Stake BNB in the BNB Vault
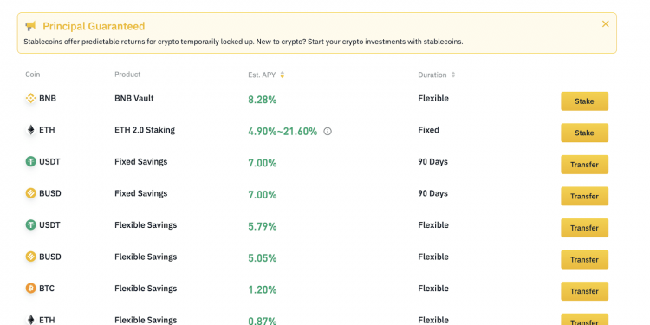The height and width of the screenshot is (325, 650). [x=584, y=101]
